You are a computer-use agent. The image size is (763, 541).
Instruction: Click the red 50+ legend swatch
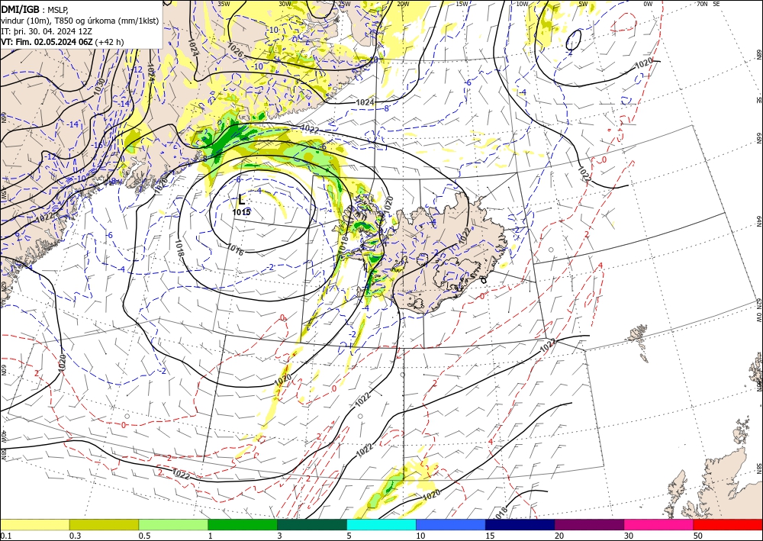click(728, 524)
